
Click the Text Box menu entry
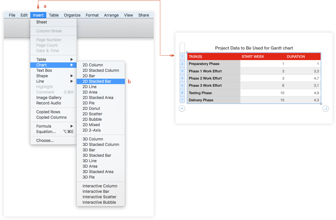[44, 70]
